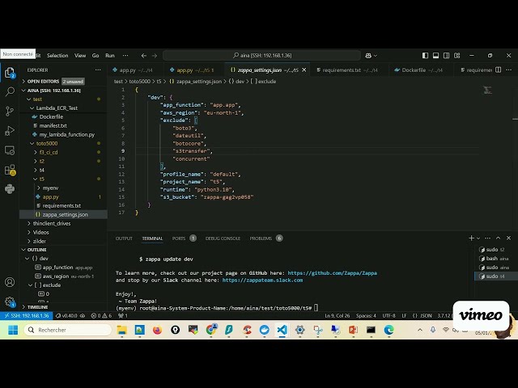This screenshot has height=388, width=518.
Task: Expand the myenv folder
Action: [x=39, y=188]
